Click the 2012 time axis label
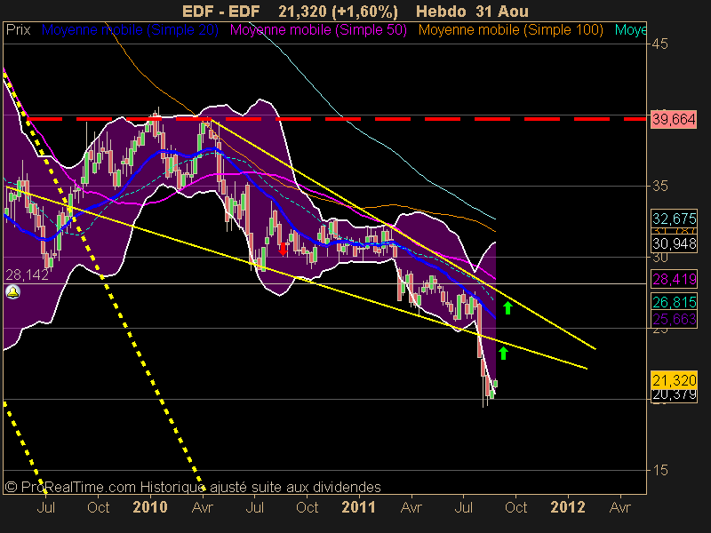711x533 pixels. (568, 506)
